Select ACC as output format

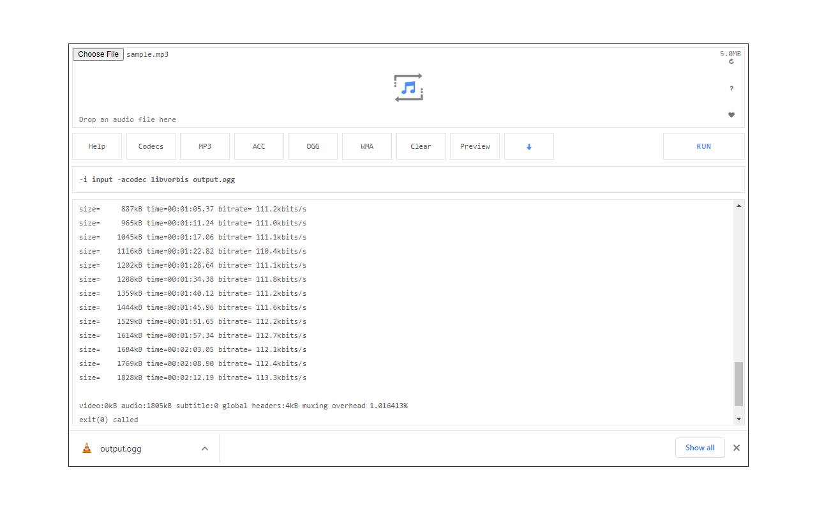259,146
